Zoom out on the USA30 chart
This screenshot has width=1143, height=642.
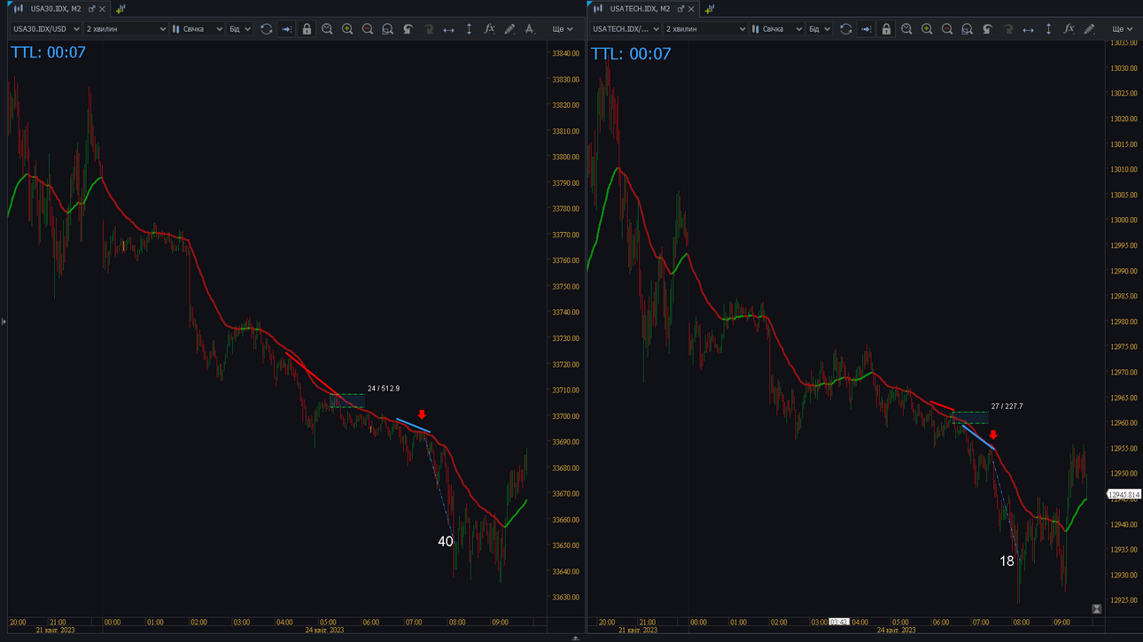point(368,29)
